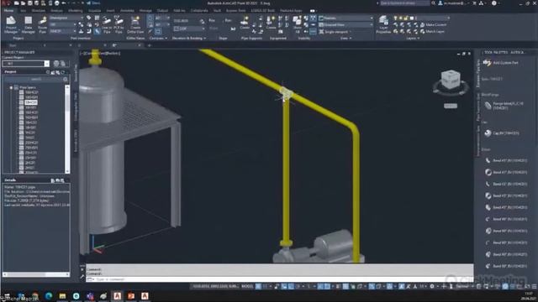538x302 pixels.
Task: Expand the Compass panel
Action: click(158, 39)
